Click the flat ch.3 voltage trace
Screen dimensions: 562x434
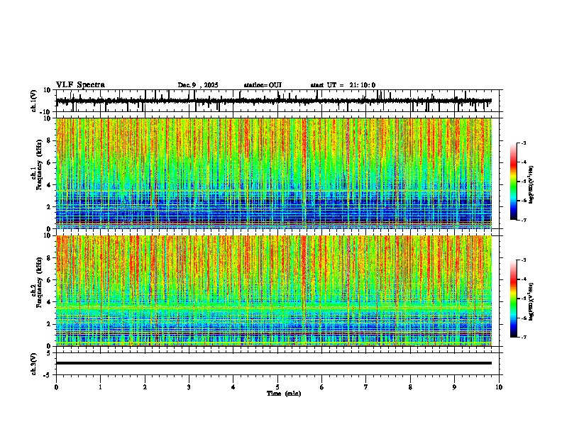coord(273,363)
